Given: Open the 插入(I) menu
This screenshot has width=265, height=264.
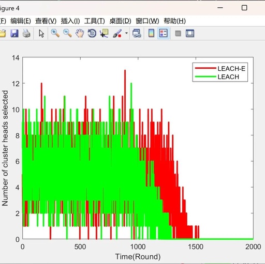Looking at the screenshot, I should coord(70,21).
